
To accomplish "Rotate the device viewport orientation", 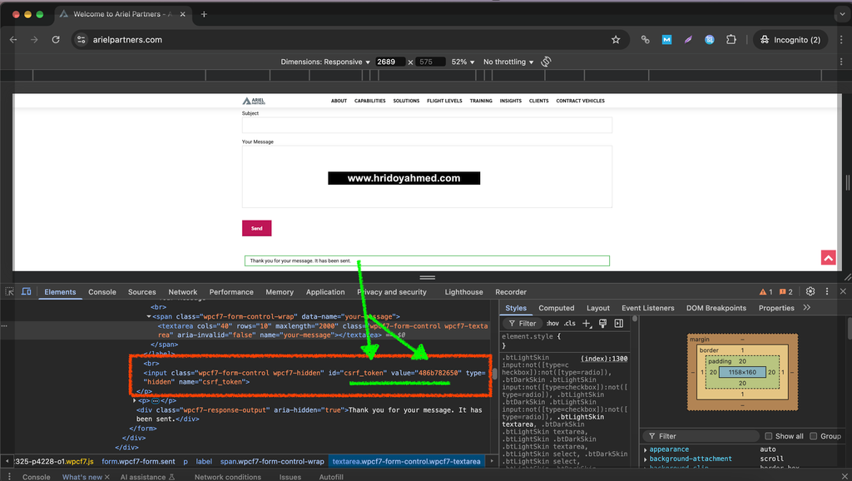I will pyautogui.click(x=546, y=62).
